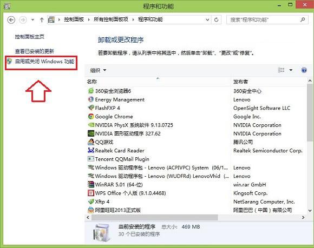314x248 pixels.
Task: Click the horizontal scrollbar left arrow
Action: click(88, 217)
